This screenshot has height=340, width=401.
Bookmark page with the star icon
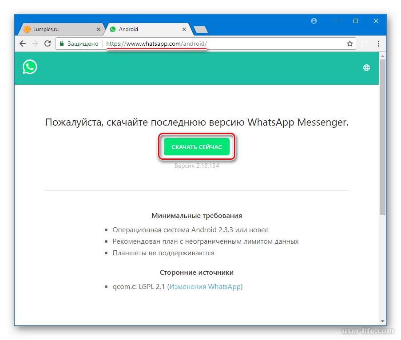[349, 43]
